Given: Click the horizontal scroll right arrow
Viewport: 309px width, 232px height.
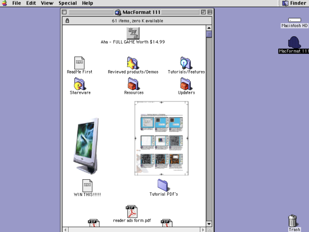Looking at the screenshot, I should point(203,230).
